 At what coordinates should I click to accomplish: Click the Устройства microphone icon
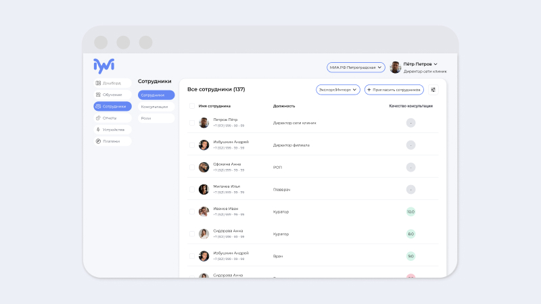(x=98, y=130)
